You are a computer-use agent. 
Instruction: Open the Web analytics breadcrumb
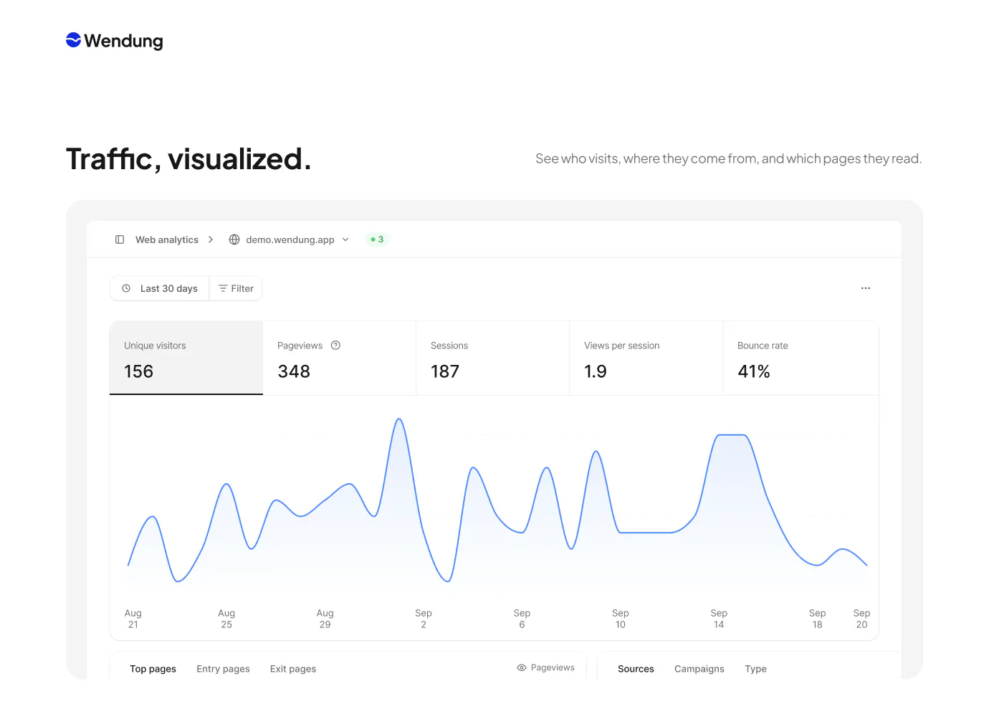(167, 239)
